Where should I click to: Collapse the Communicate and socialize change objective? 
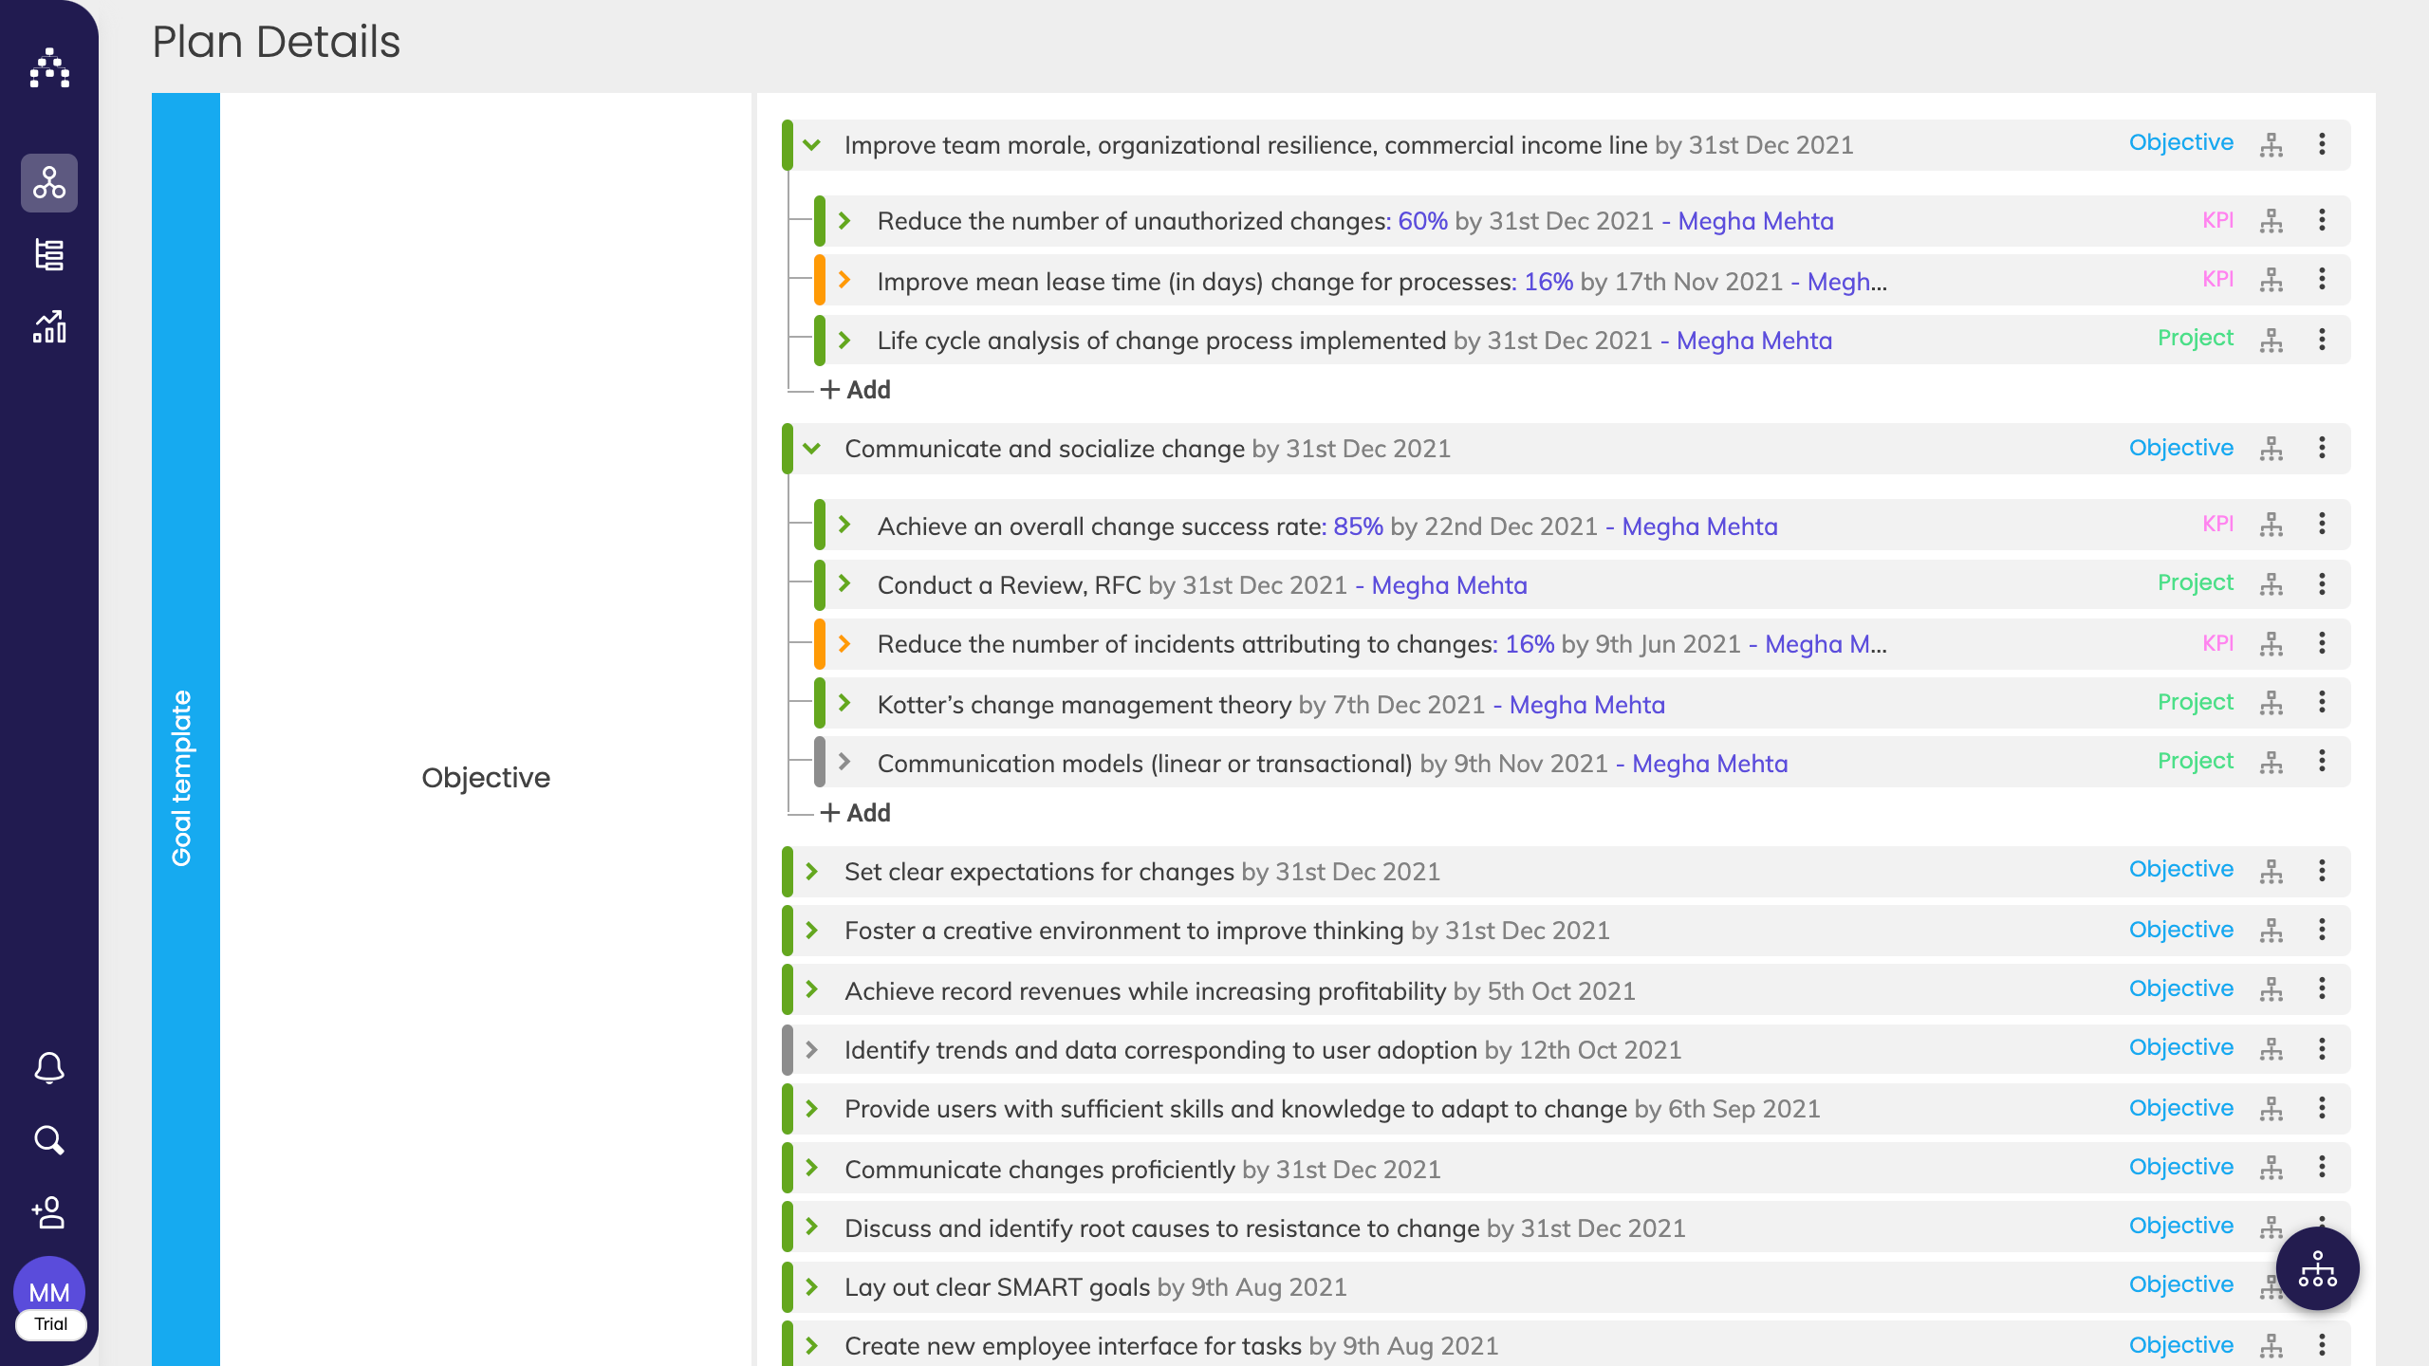[812, 449]
